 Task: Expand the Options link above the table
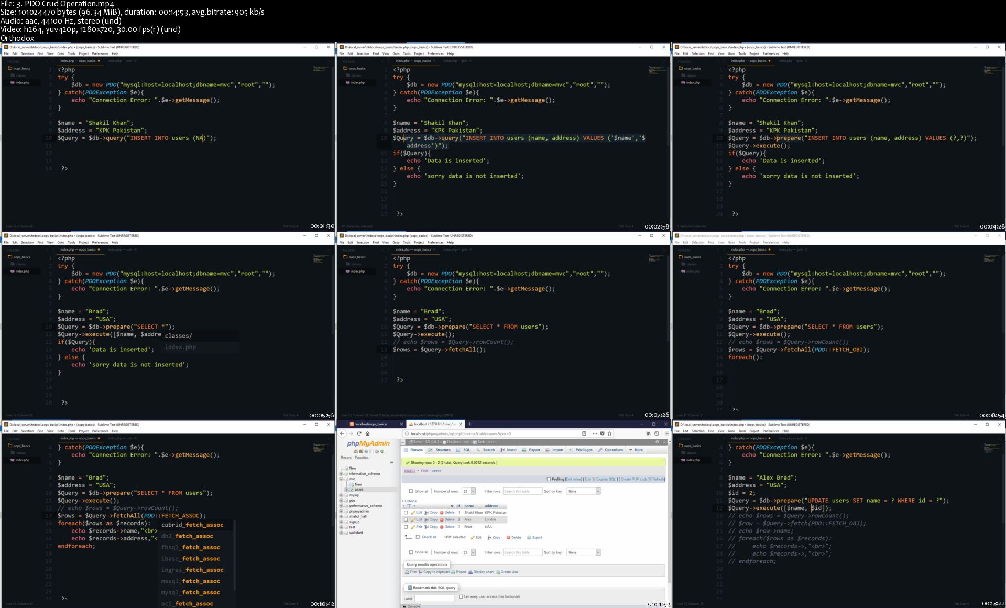coord(410,501)
